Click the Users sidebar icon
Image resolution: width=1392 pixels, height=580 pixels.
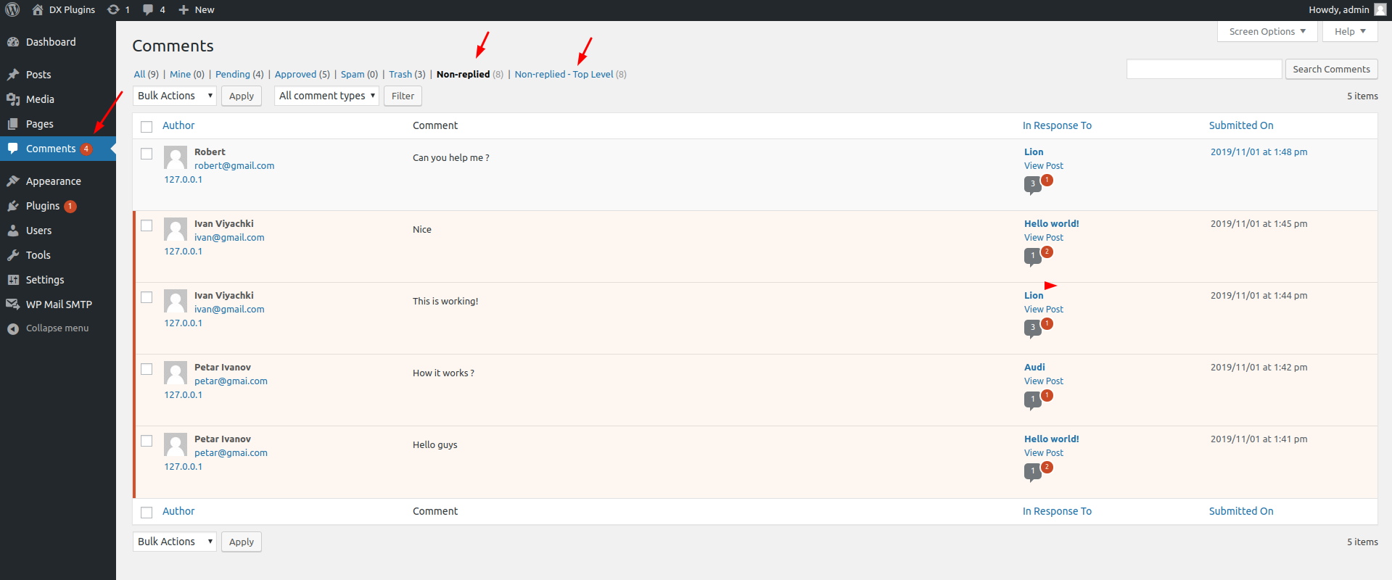[x=13, y=231]
